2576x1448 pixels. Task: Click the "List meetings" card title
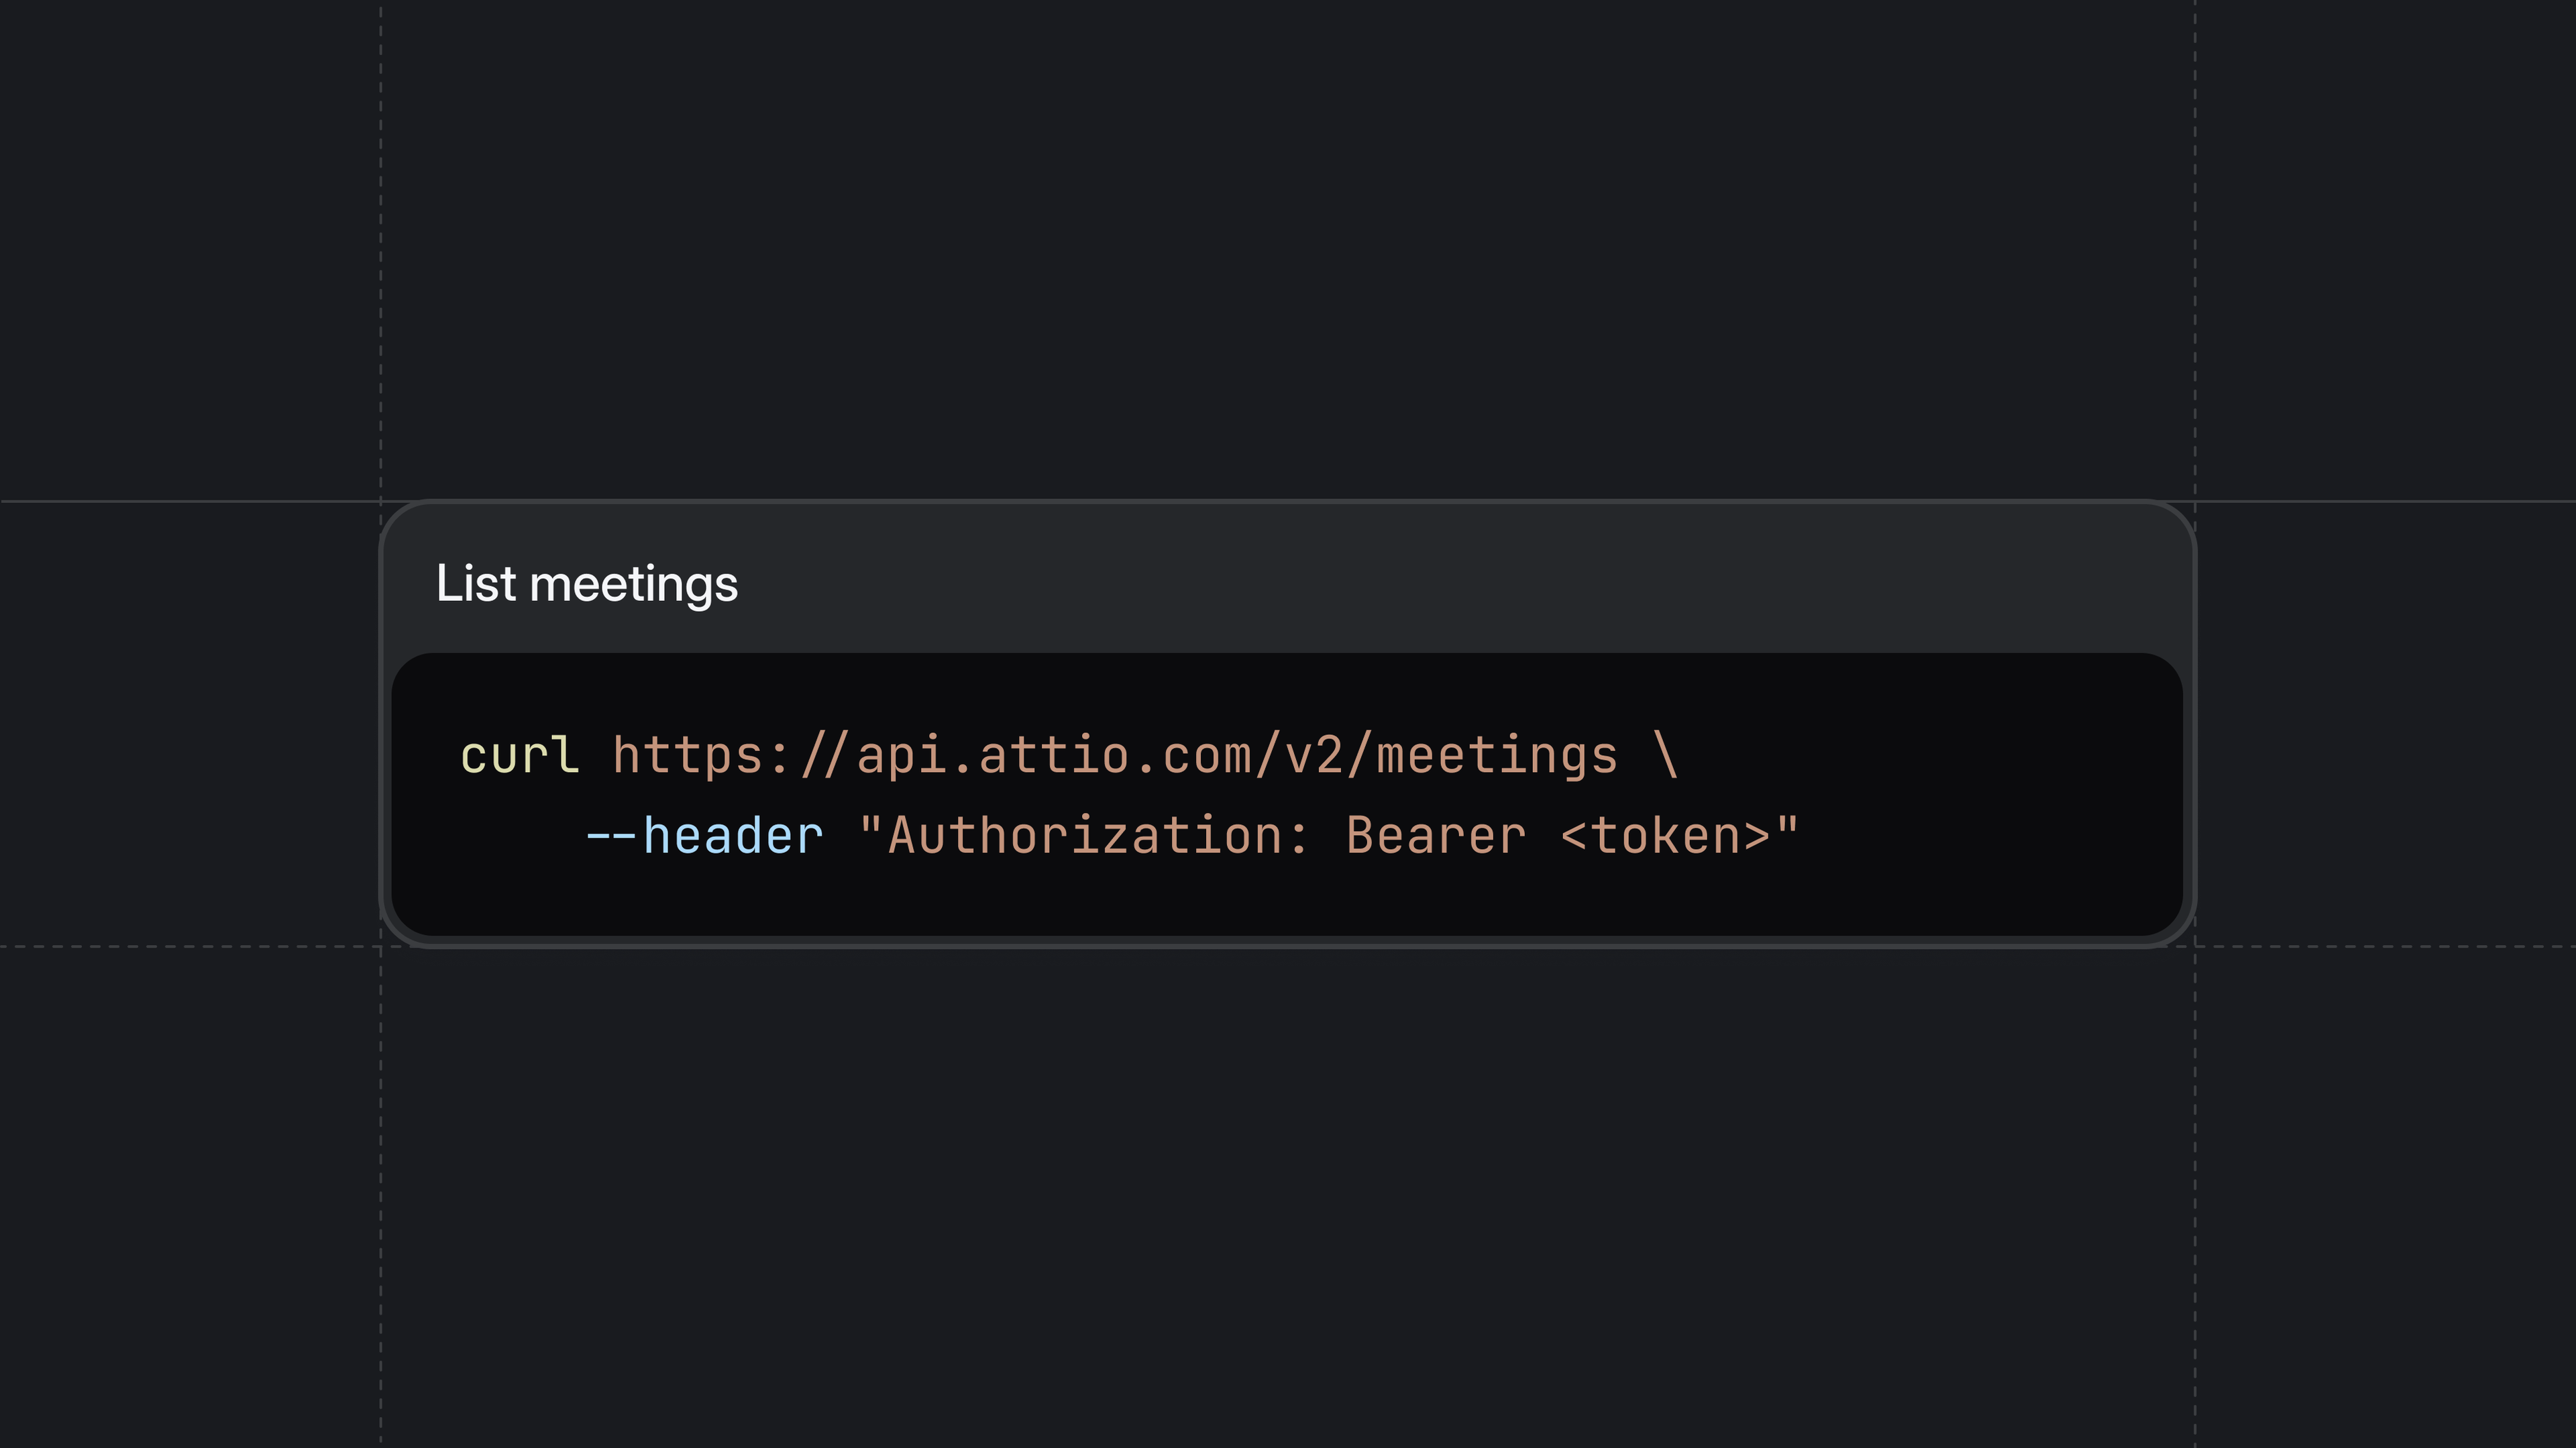587,584
